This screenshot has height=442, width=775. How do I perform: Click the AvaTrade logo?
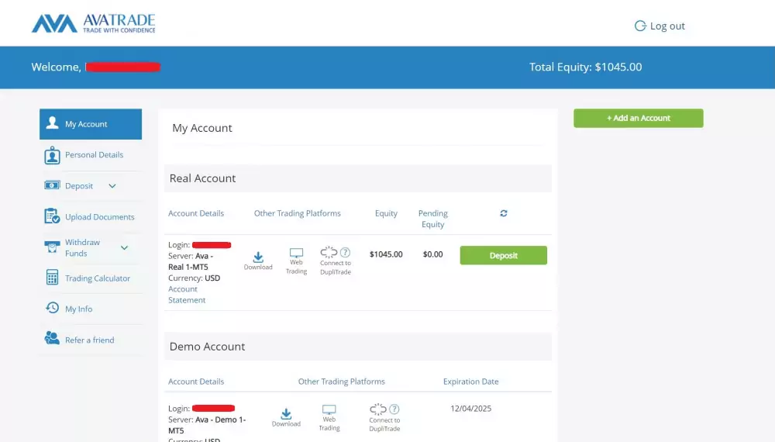point(94,23)
